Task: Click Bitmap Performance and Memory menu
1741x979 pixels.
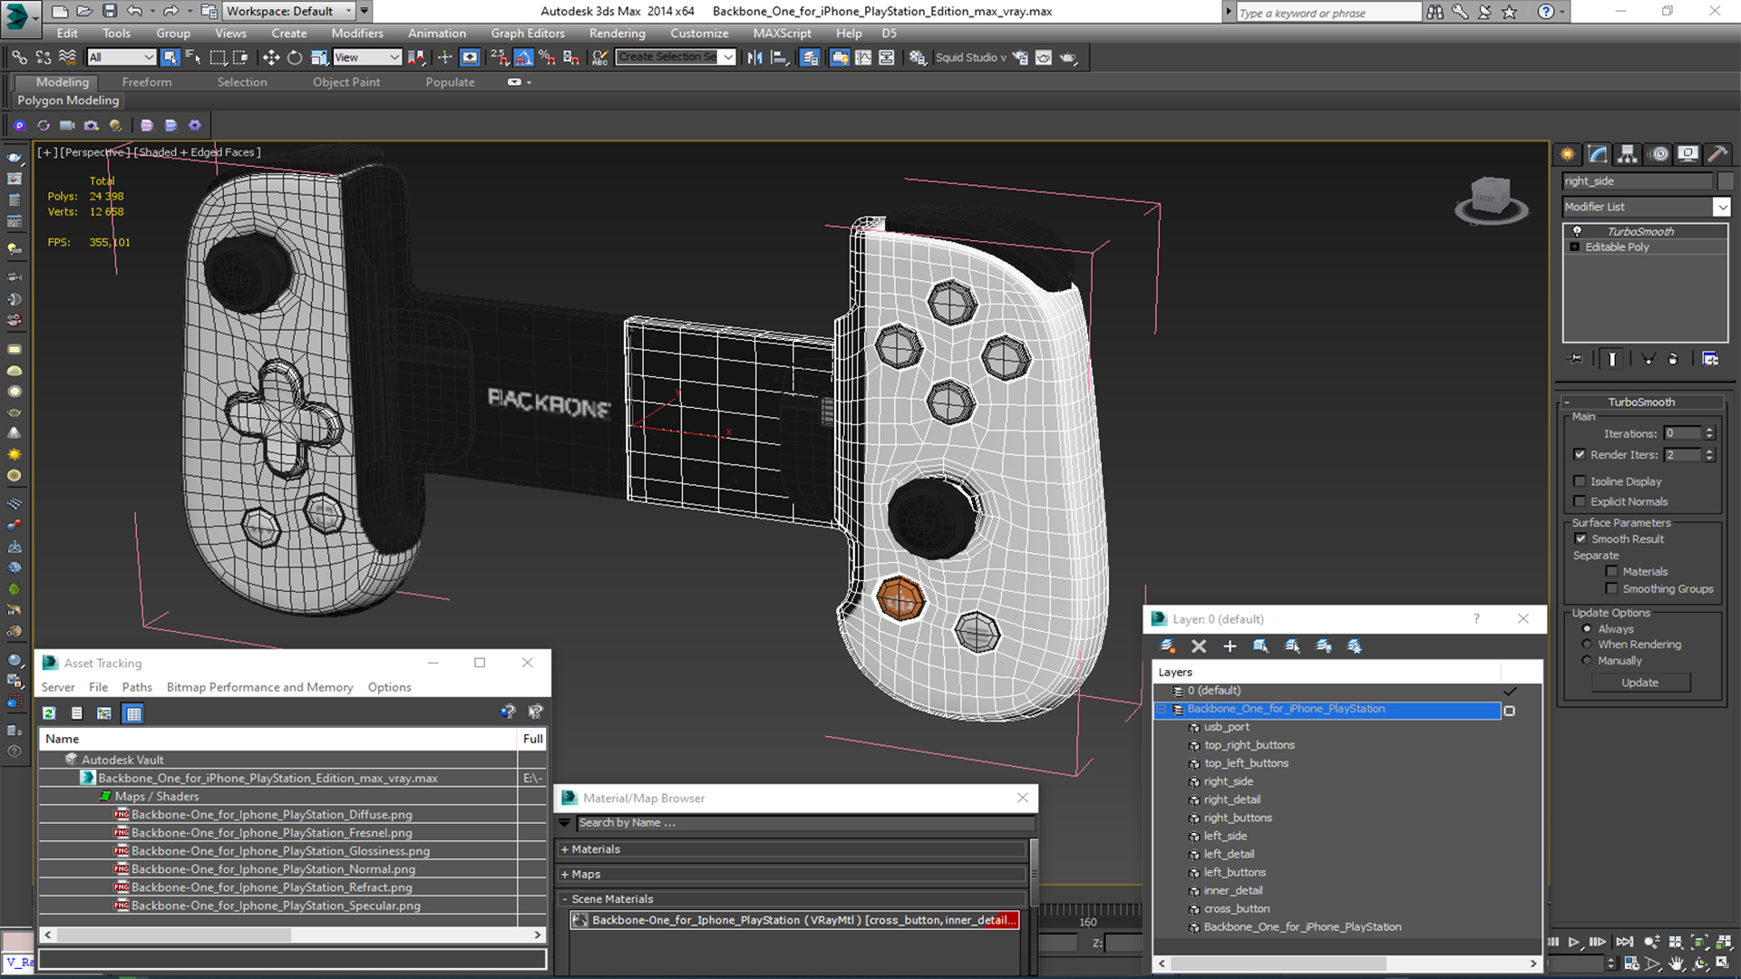Action: 259,687
